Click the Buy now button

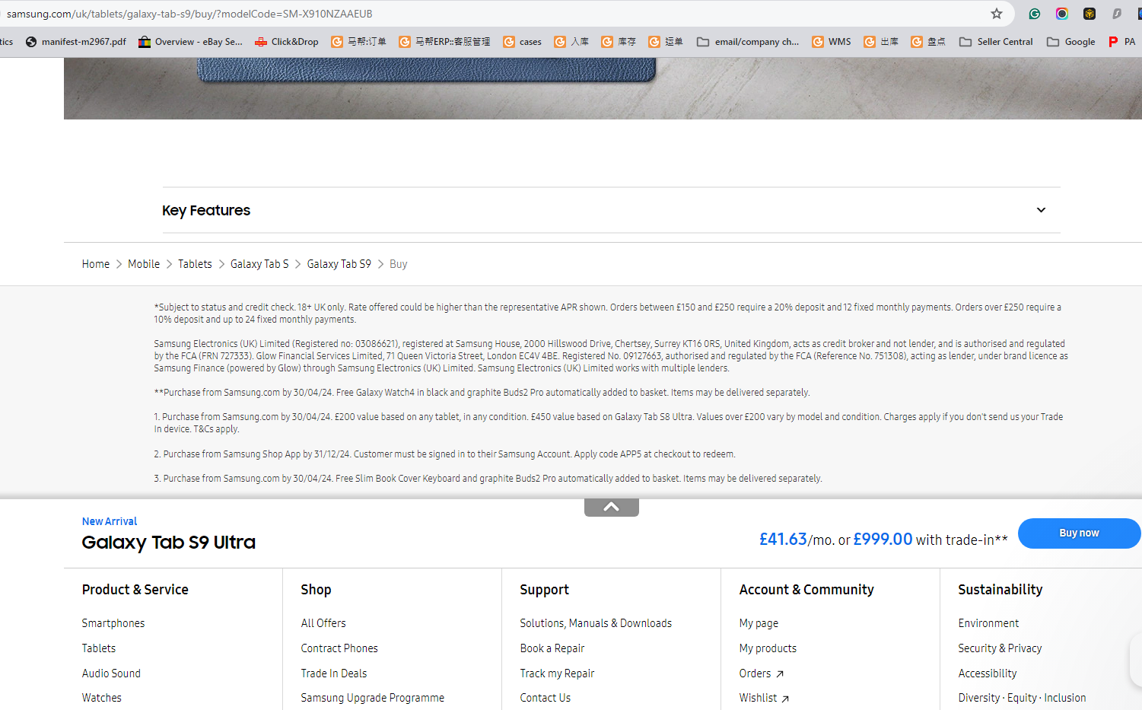click(1078, 533)
